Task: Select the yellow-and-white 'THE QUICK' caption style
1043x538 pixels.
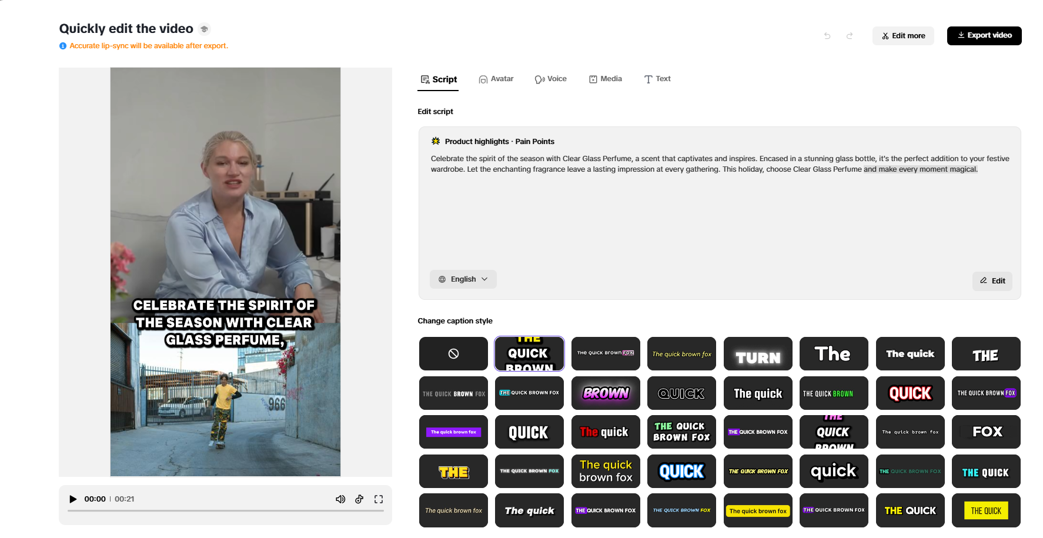Action: pos(910,510)
